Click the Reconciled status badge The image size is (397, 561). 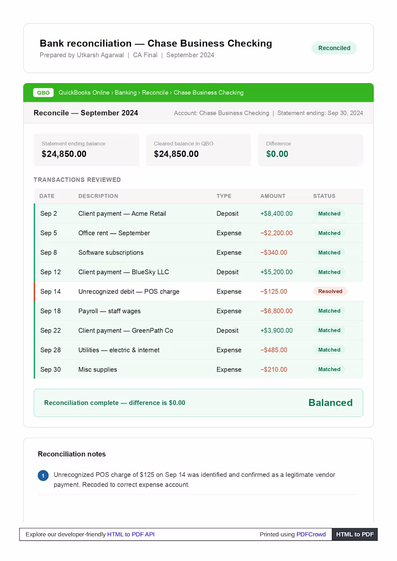(334, 48)
